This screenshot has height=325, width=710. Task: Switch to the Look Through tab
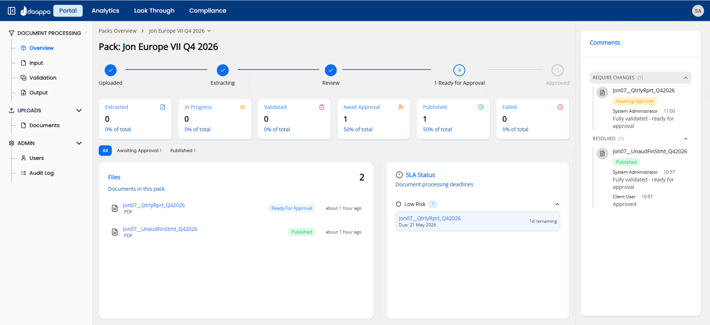(x=154, y=11)
